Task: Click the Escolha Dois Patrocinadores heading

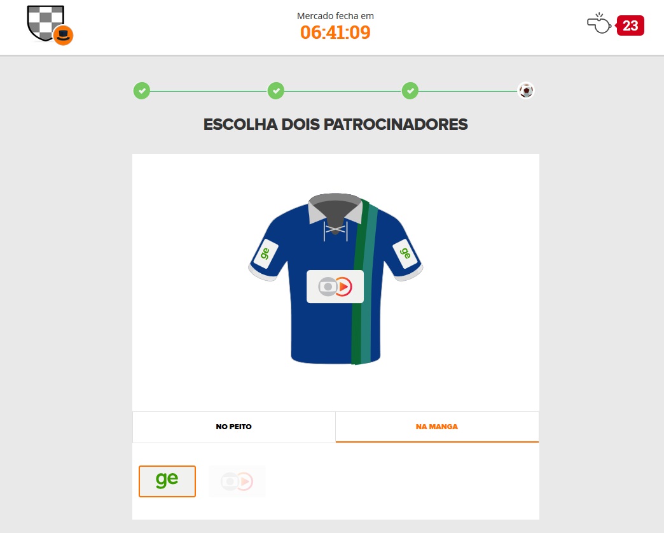Action: (335, 124)
